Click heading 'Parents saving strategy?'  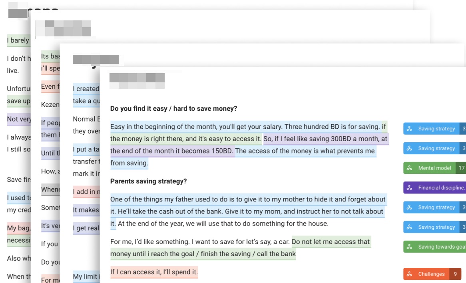point(148,181)
